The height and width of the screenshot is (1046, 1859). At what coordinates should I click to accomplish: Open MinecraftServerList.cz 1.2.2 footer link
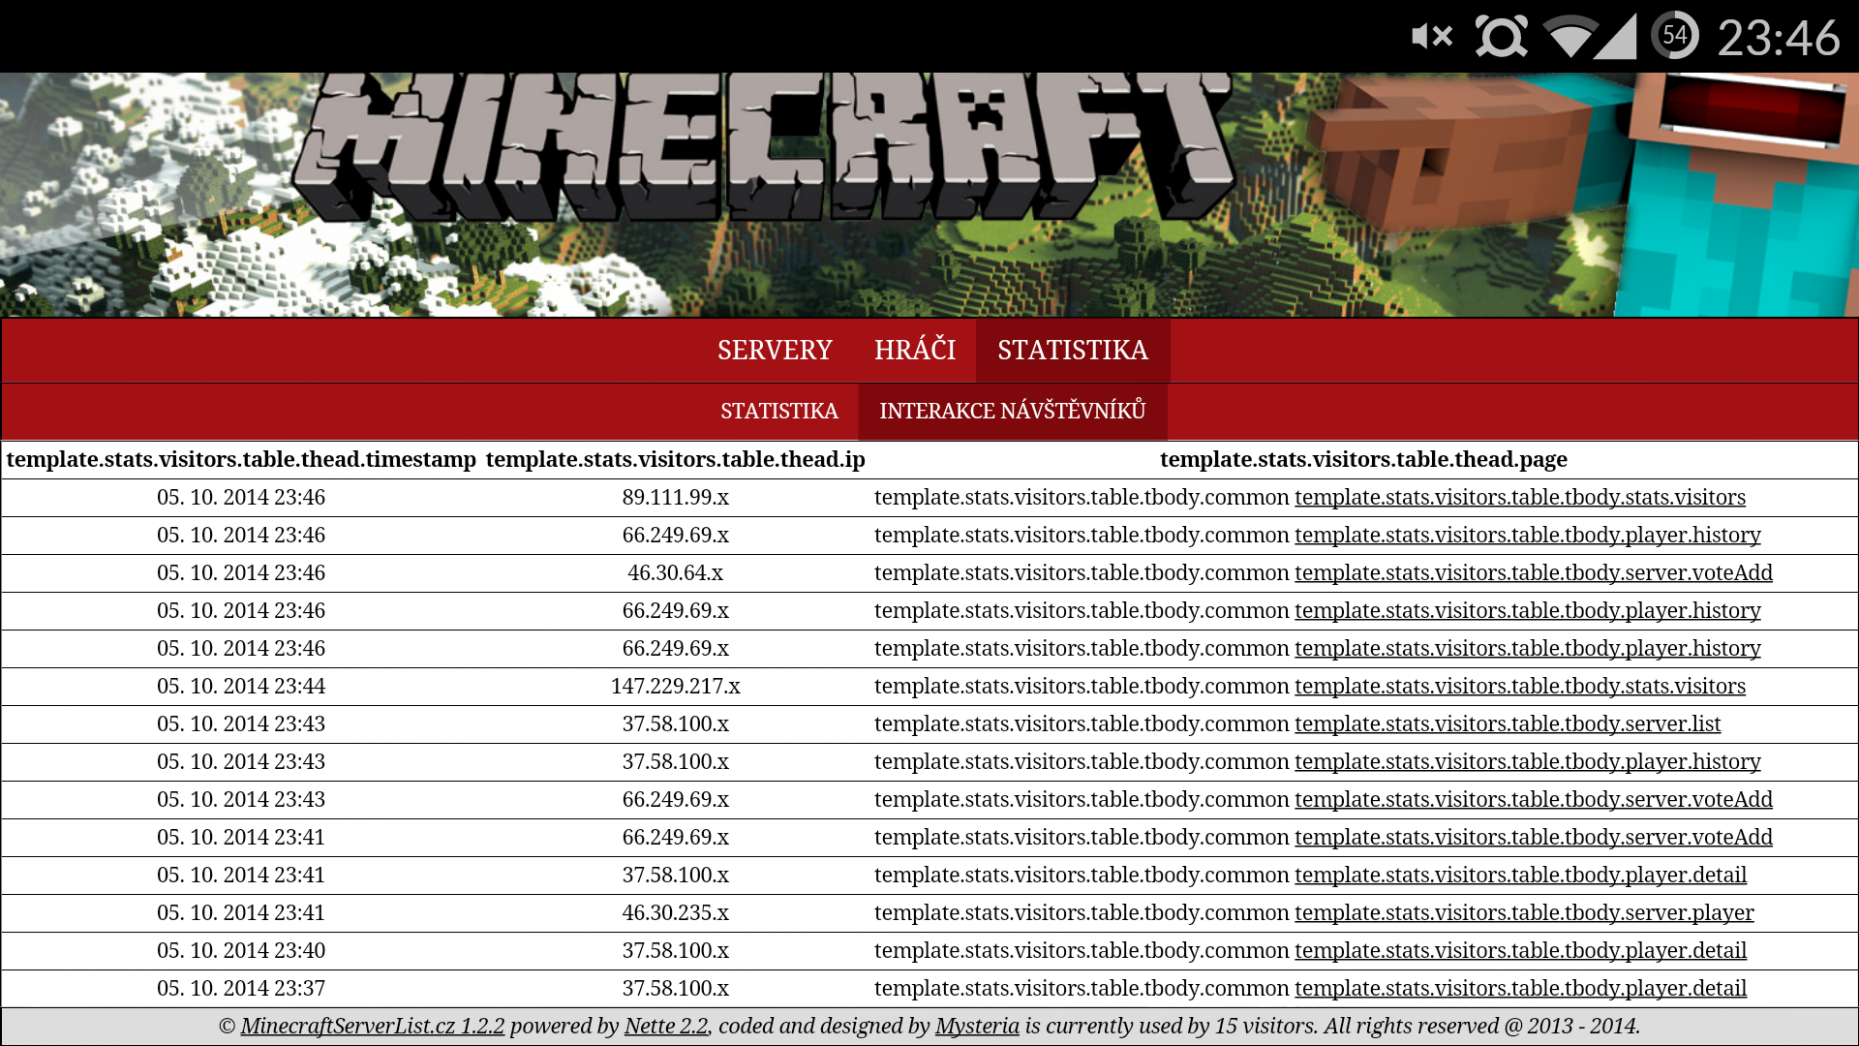tap(373, 1026)
